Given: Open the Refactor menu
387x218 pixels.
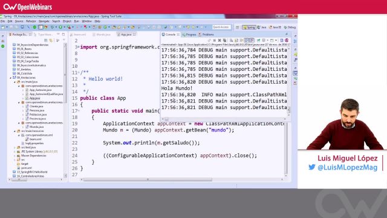Looking at the screenshot, I should 31,21.
